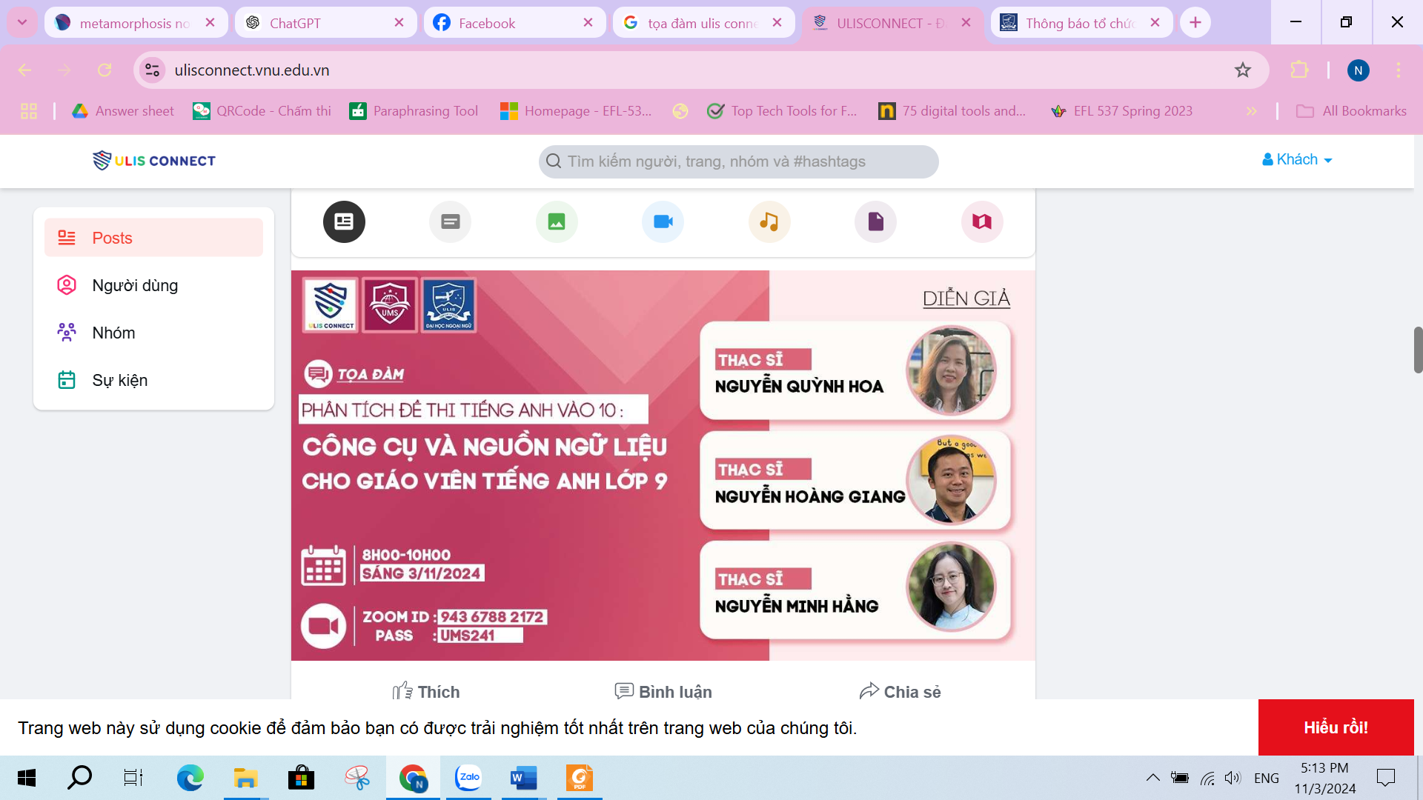Click the page vertical scrollbar thumb

point(1418,350)
